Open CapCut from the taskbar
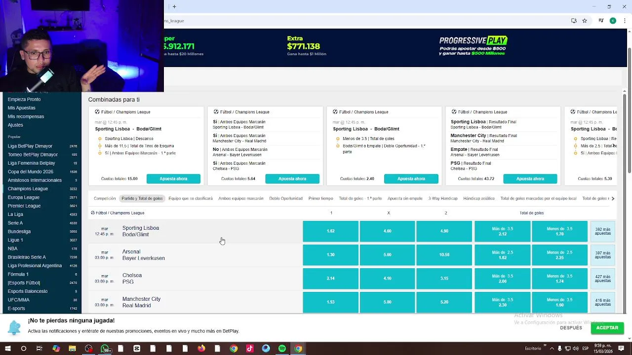Image resolution: width=632 pixels, height=355 pixels. [137, 349]
